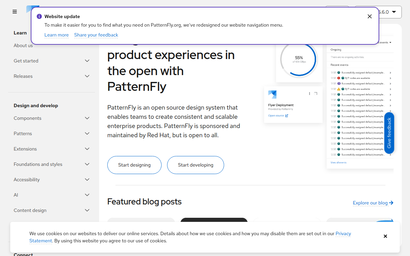This screenshot has height=256, width=410.
Task: Dismiss the cookie notice banner
Action: coord(385,236)
